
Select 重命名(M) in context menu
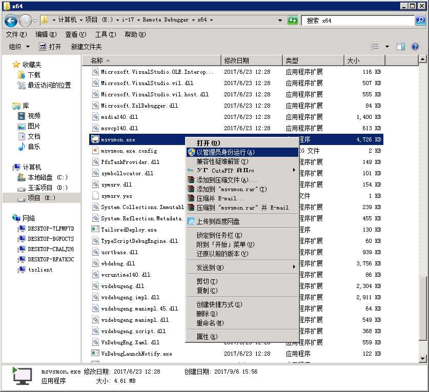click(x=242, y=323)
